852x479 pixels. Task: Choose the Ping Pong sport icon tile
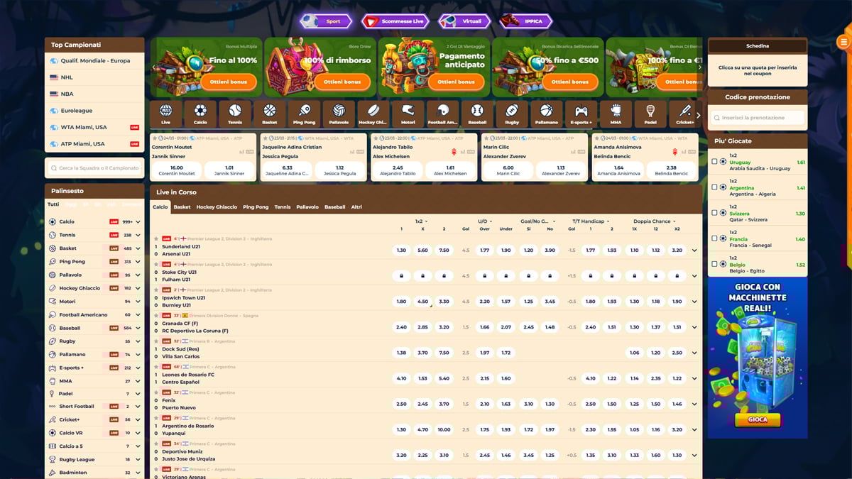305,114
